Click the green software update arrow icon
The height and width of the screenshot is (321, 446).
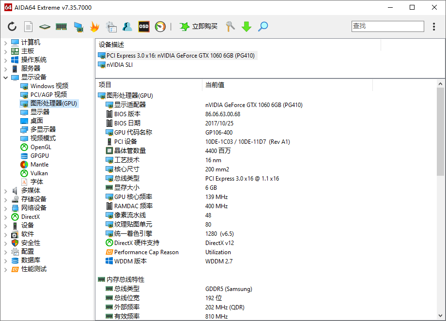(246, 27)
